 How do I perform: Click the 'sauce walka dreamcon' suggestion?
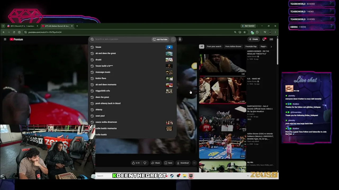pyautogui.click(x=132, y=122)
